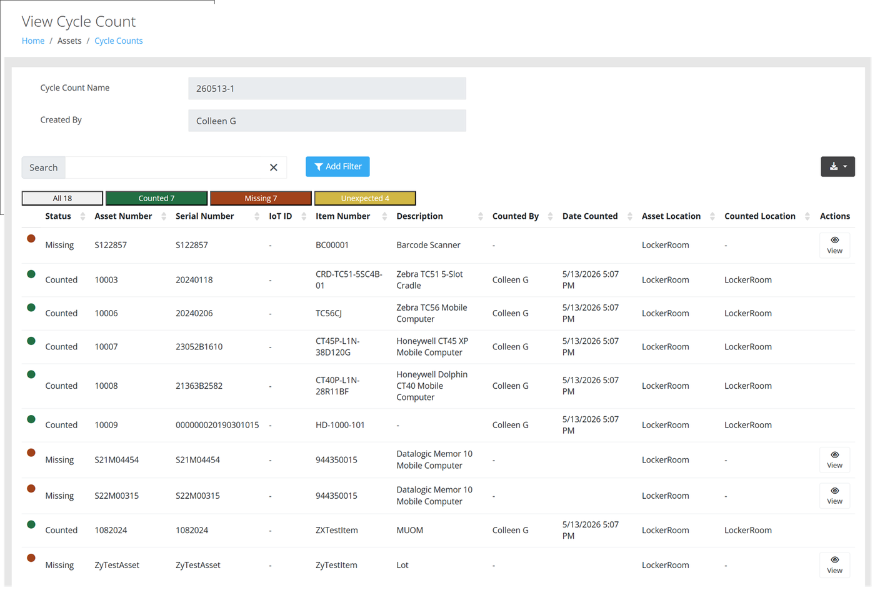875x590 pixels.
Task: Clear search with the X icon
Action: [273, 167]
